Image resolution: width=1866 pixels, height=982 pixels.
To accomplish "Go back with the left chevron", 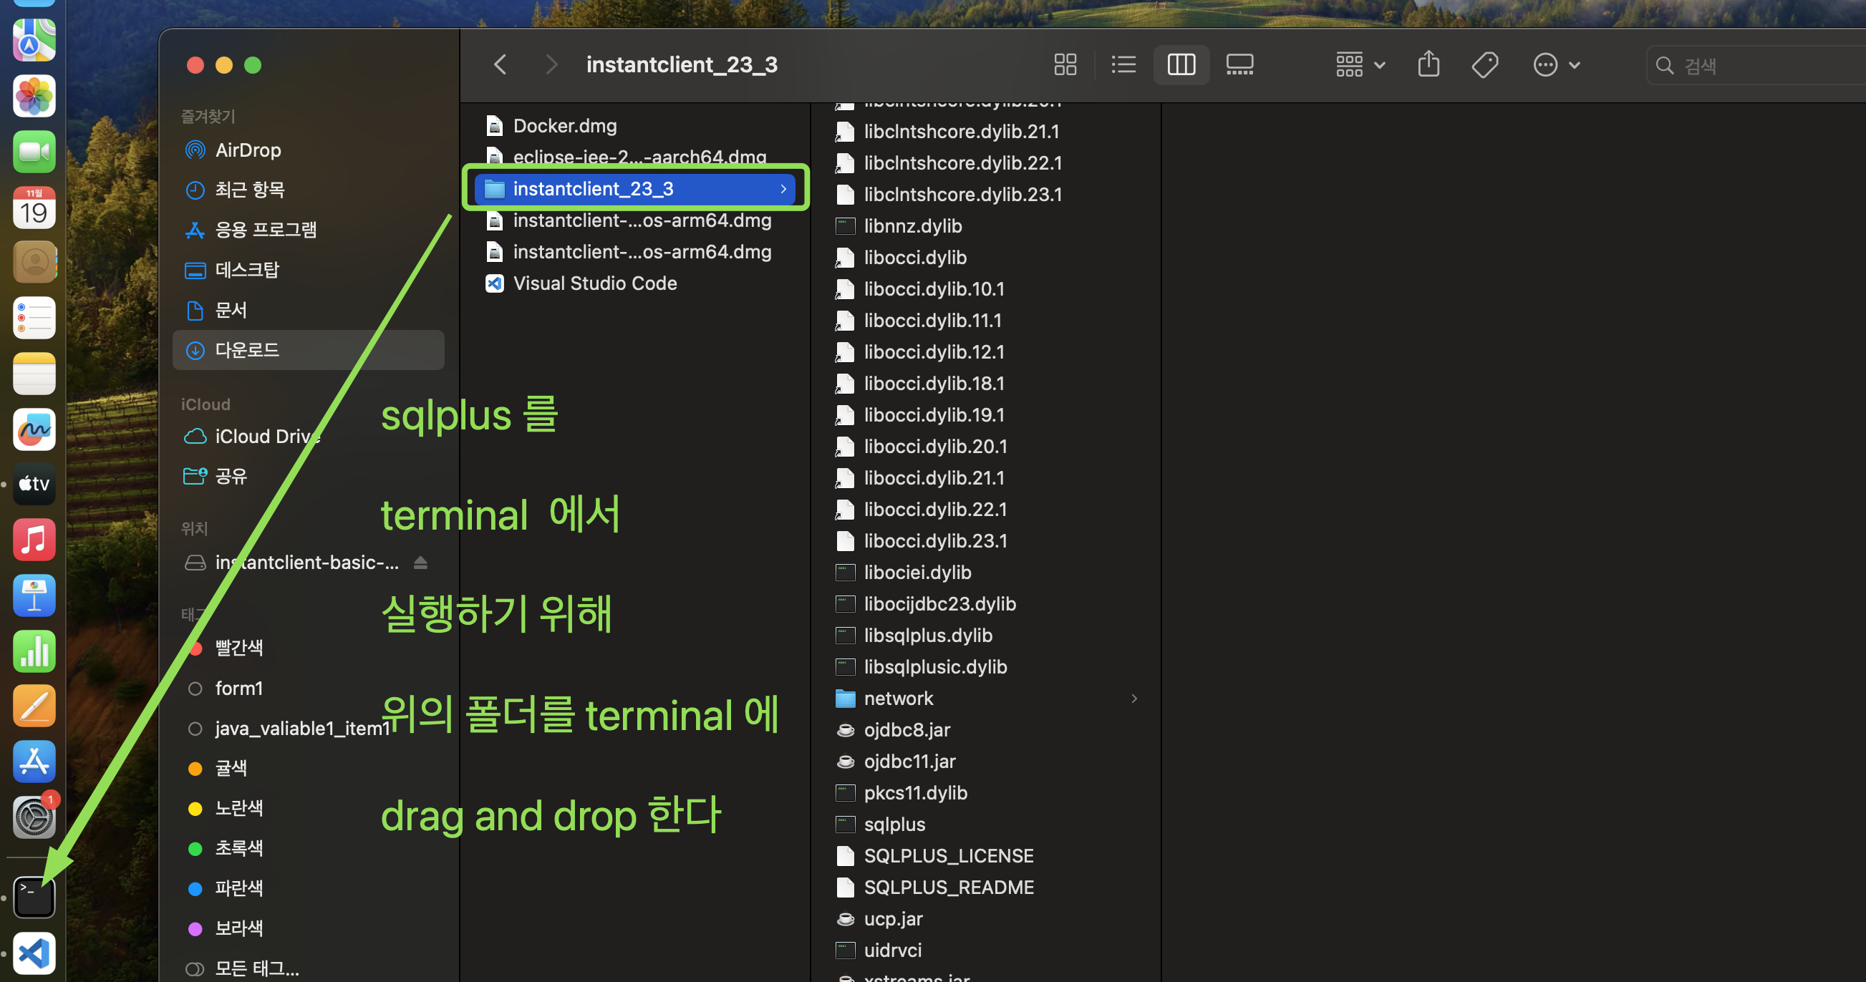I will 501,64.
